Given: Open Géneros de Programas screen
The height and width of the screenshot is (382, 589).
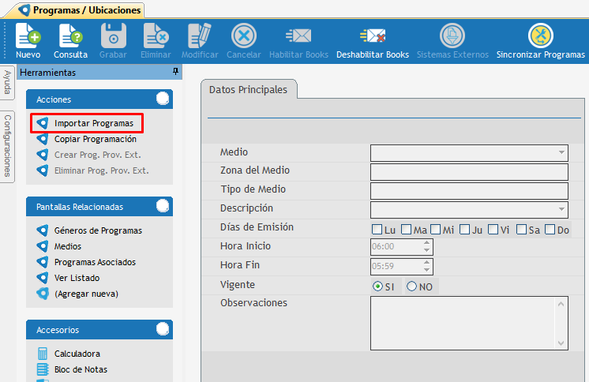Looking at the screenshot, I should pyautogui.click(x=98, y=230).
